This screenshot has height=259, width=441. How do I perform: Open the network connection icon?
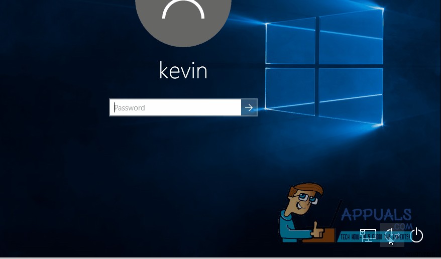[368, 235]
